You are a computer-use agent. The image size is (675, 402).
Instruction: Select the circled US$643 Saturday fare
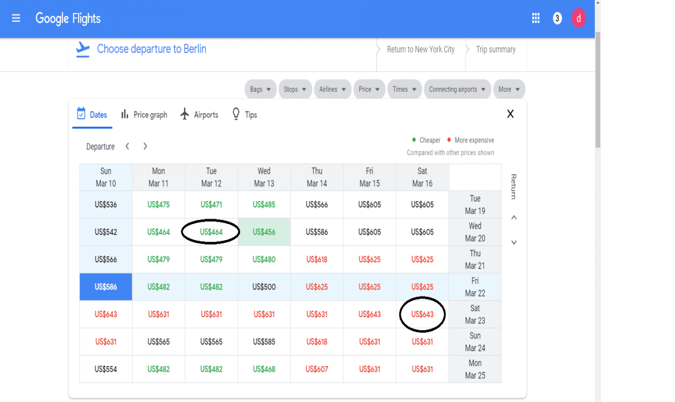point(422,314)
